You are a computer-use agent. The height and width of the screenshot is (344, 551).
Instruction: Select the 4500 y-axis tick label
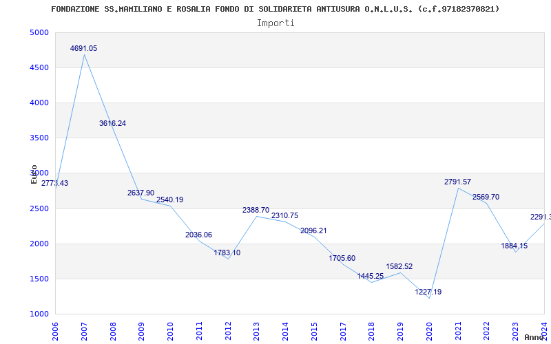[39, 67]
